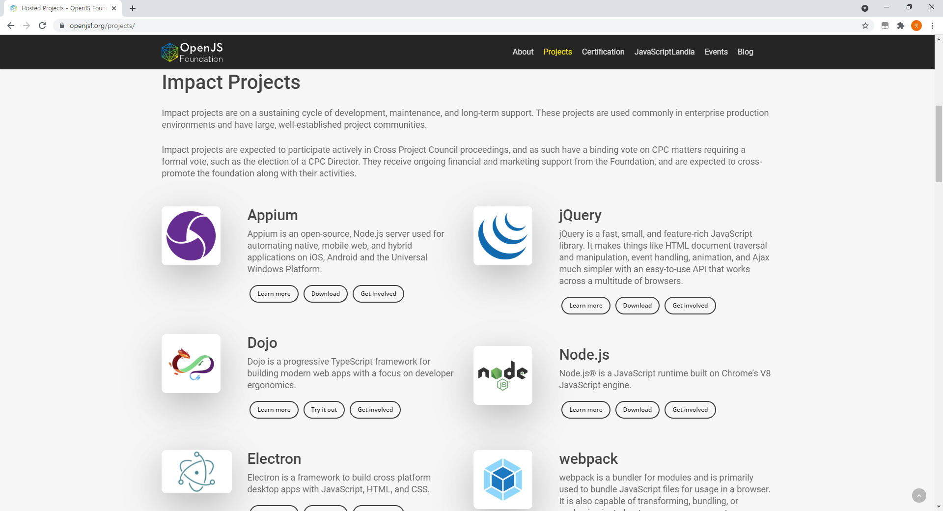Open the extensions puzzle icon

901,26
